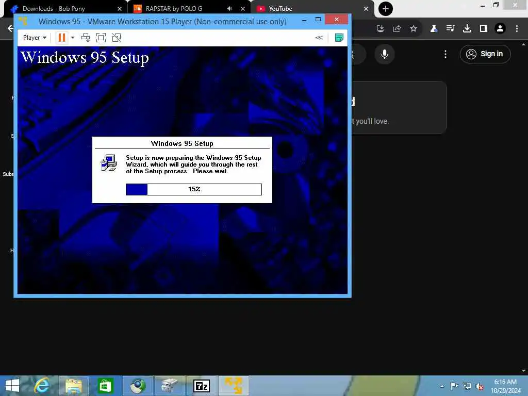Open File Explorer from taskbar
Viewport: 528px width, 396px height.
[74, 386]
